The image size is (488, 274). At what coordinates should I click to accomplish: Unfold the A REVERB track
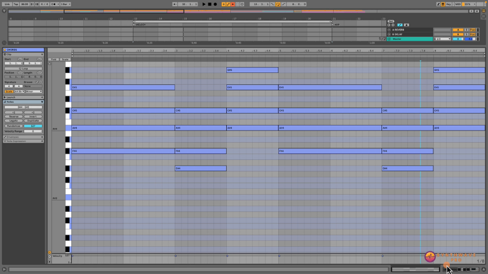[389, 30]
